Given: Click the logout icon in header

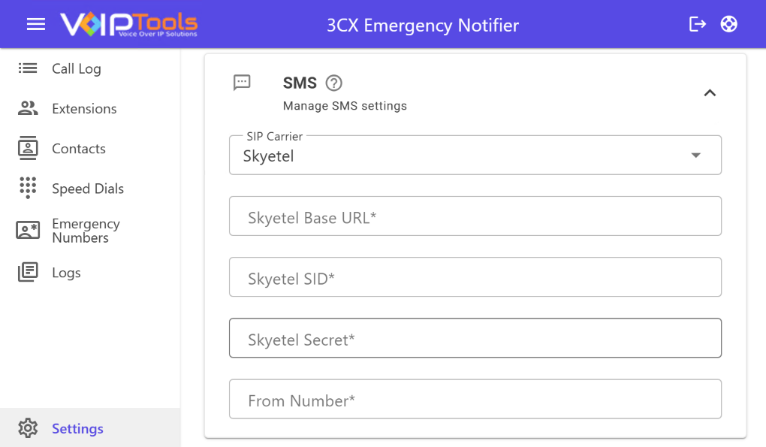Looking at the screenshot, I should pos(698,25).
